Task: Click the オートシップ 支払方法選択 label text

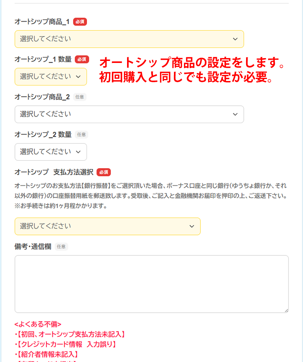Action: (x=54, y=172)
